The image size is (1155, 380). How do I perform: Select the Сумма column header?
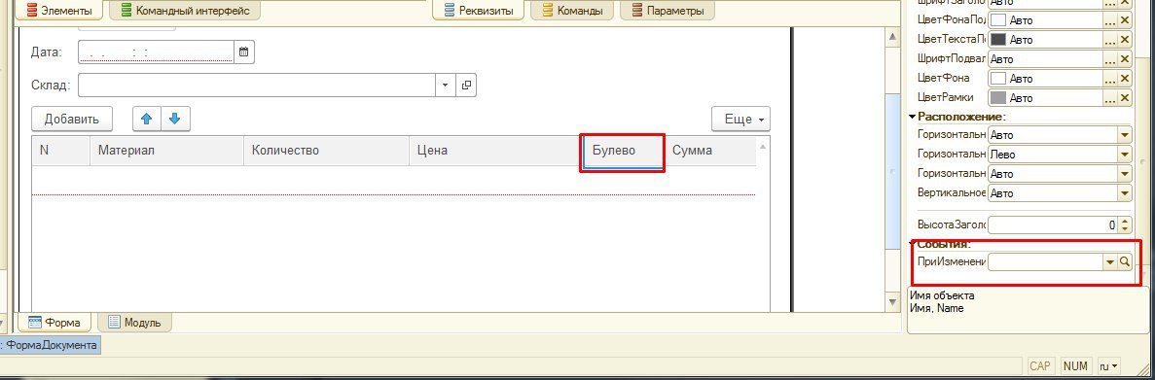point(710,151)
